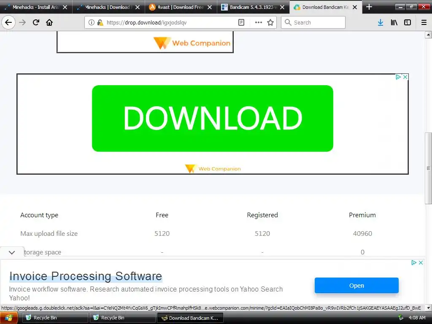
Task: Click the '5120' value under Free
Action: (162, 233)
